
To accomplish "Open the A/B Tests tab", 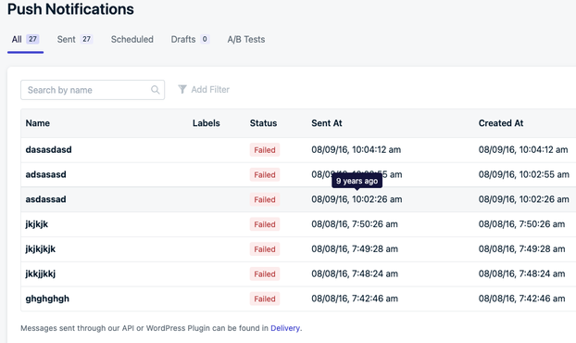I will click(246, 39).
